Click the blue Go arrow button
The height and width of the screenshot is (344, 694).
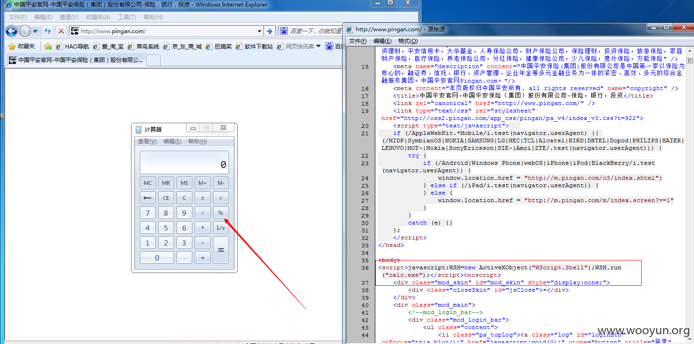pos(270,31)
